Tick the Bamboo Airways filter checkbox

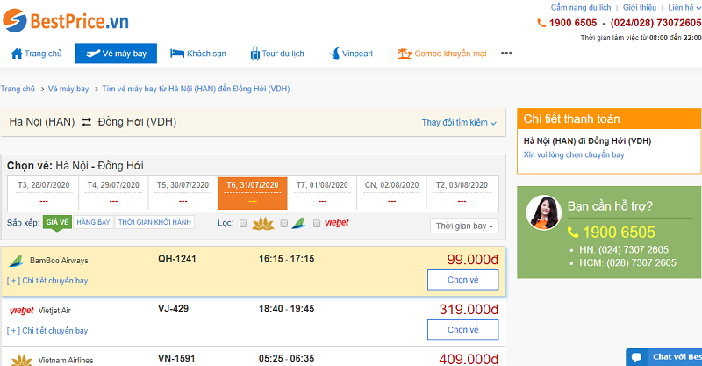[x=283, y=223]
